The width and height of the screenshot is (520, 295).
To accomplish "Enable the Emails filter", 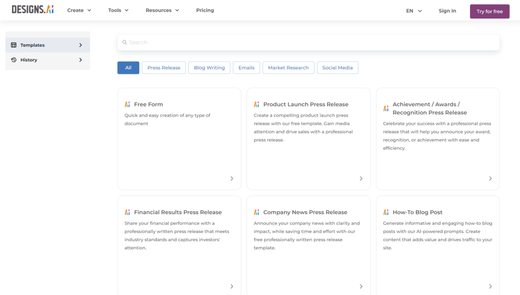I will 246,67.
